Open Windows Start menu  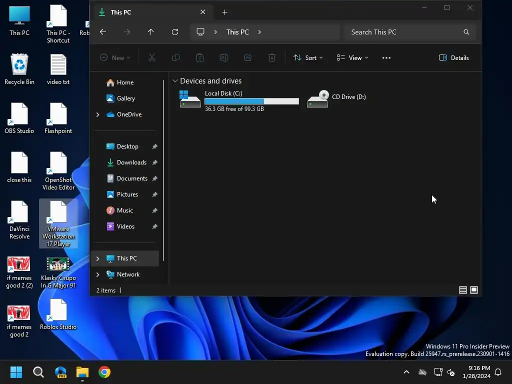coord(16,372)
